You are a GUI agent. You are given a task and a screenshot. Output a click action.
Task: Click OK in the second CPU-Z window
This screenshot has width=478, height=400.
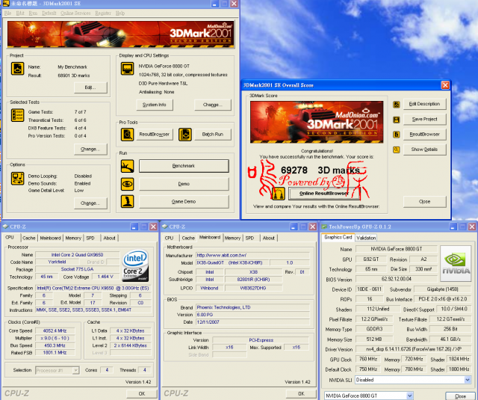point(301,393)
